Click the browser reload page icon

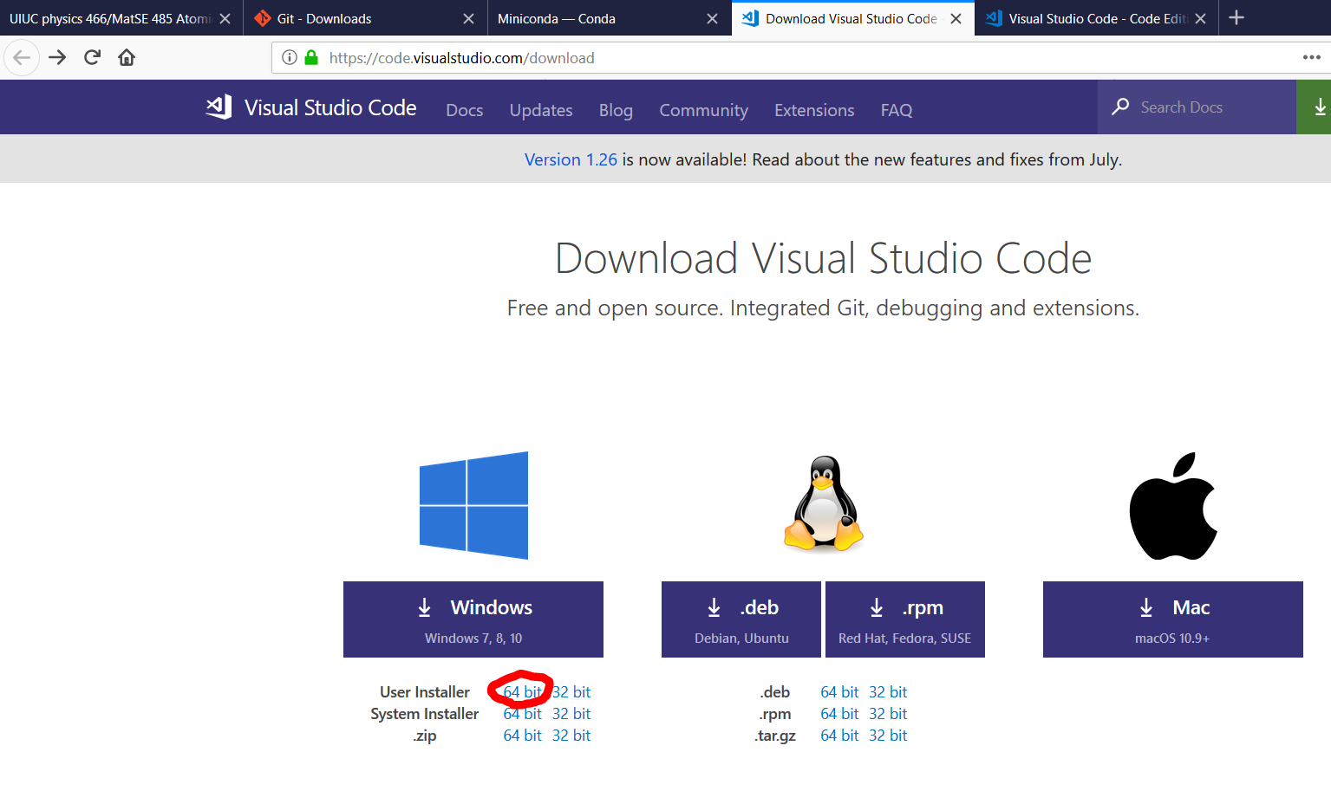coord(92,57)
